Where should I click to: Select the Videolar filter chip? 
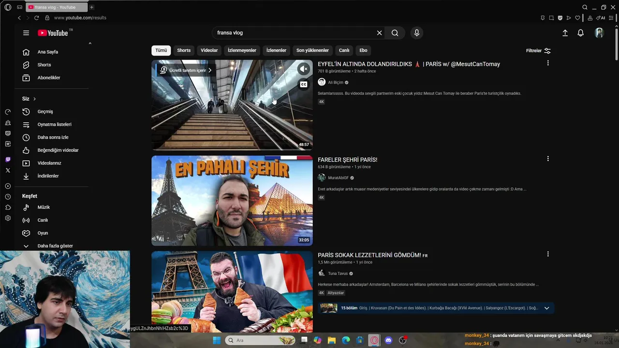click(x=209, y=50)
